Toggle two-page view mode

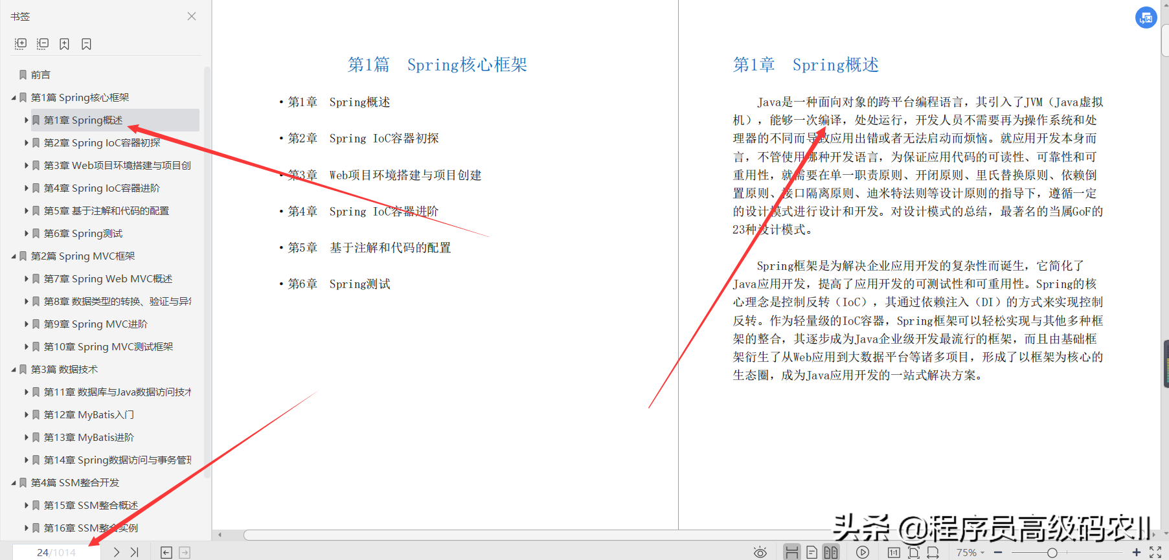pyautogui.click(x=831, y=552)
